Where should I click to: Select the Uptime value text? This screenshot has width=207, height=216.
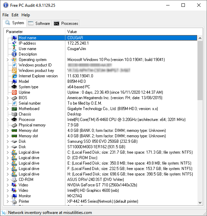115,92
